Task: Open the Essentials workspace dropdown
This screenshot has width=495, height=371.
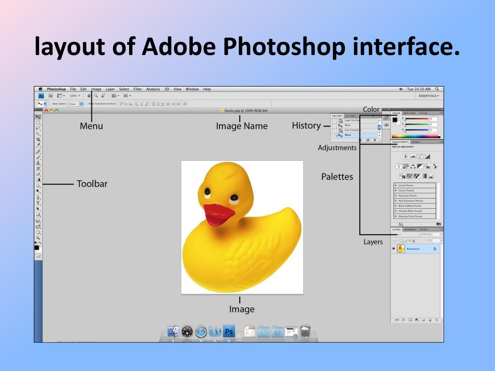Action: pos(429,96)
